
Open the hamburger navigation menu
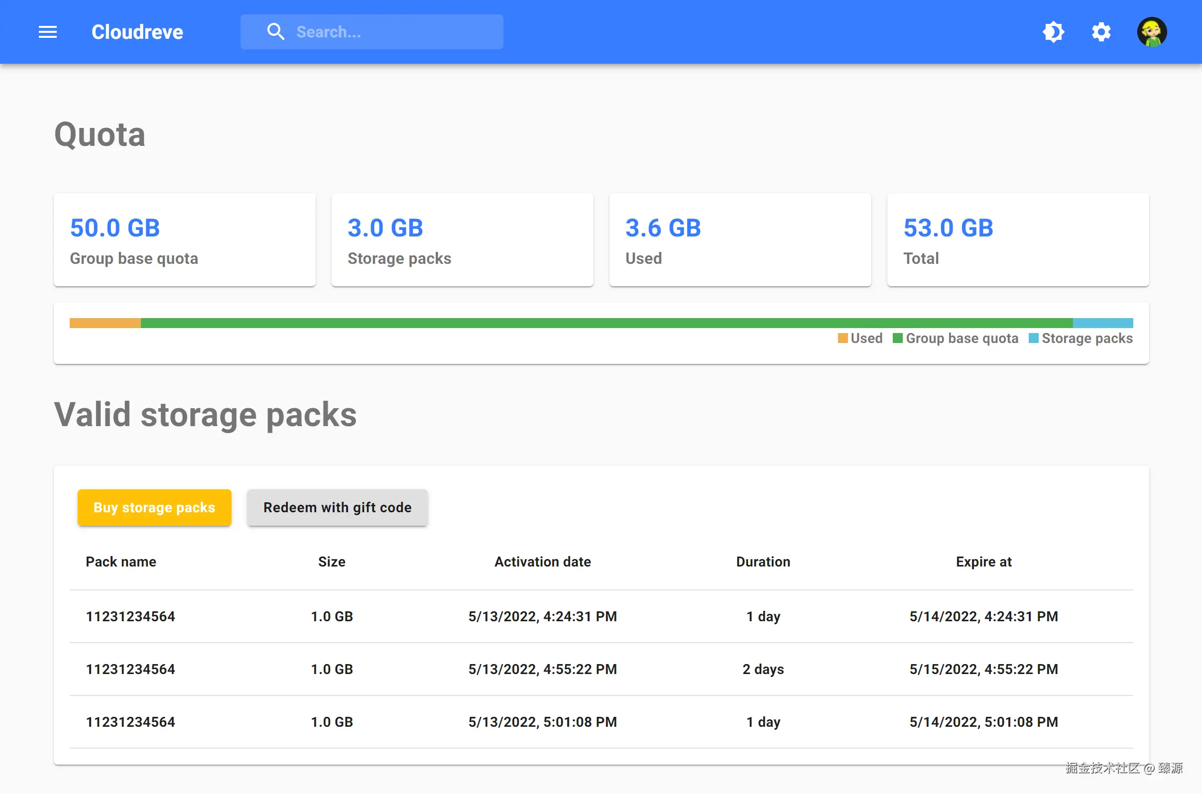(48, 32)
